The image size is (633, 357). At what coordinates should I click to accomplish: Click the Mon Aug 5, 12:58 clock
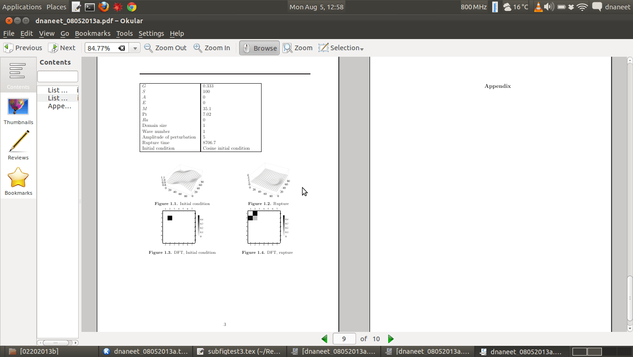point(316,7)
